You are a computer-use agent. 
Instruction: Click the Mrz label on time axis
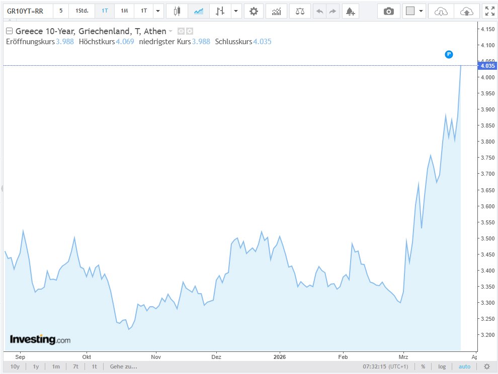403,357
